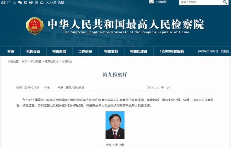This screenshot has height=148, width=231.
Task: Open the 机构设置 menu
Action: pyautogui.click(x=33, y=51)
